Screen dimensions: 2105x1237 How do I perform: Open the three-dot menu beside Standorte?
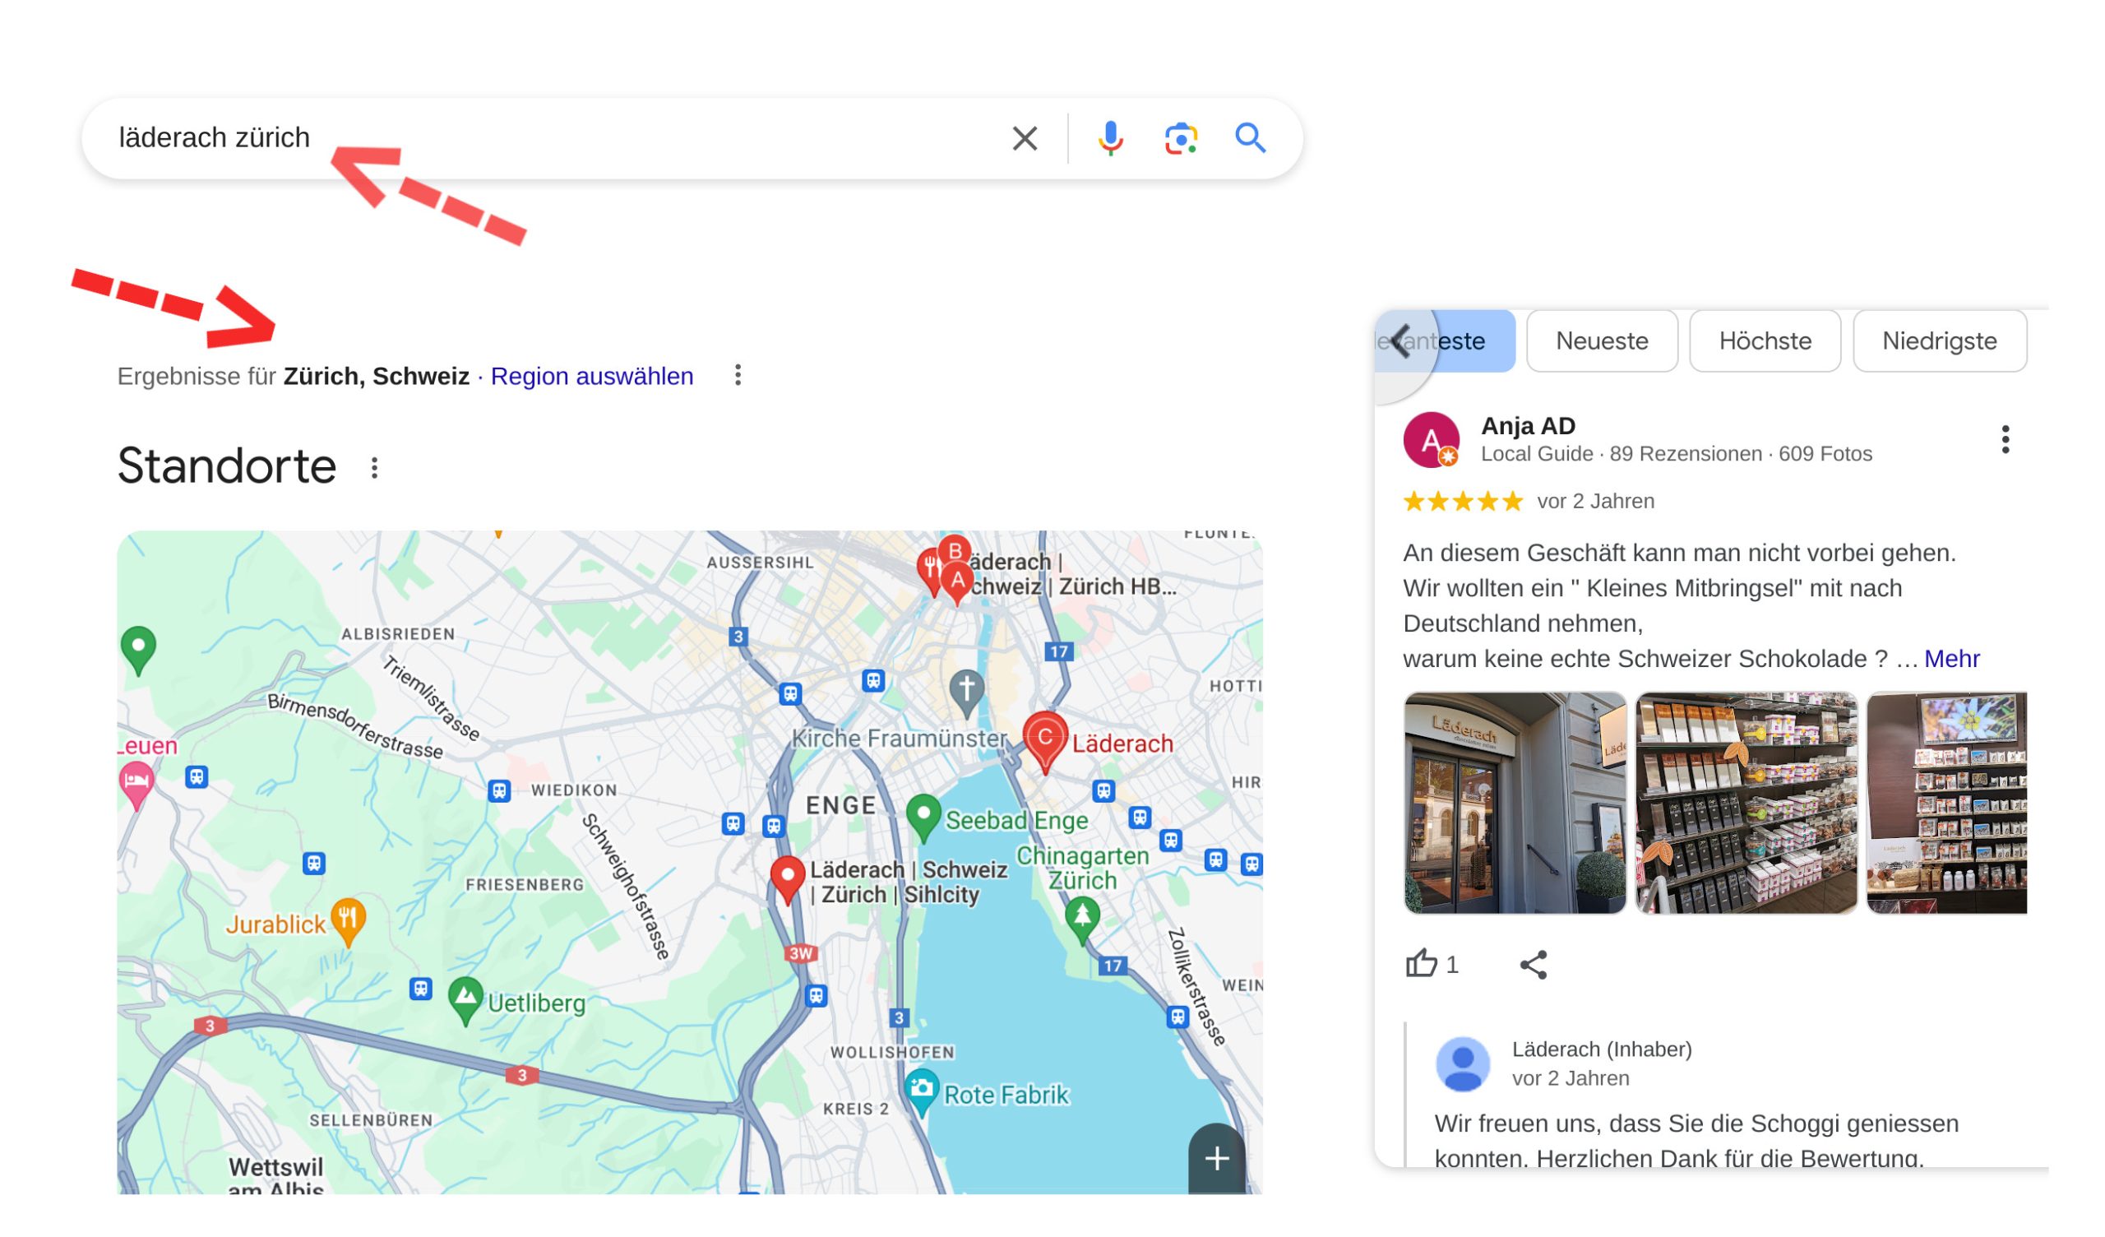click(x=374, y=468)
